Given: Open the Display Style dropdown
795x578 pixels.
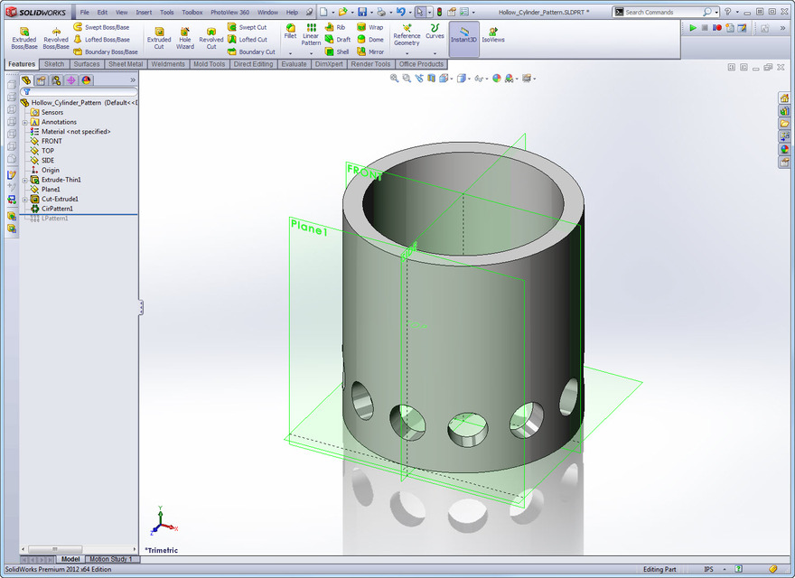Looking at the screenshot, I should click(470, 79).
